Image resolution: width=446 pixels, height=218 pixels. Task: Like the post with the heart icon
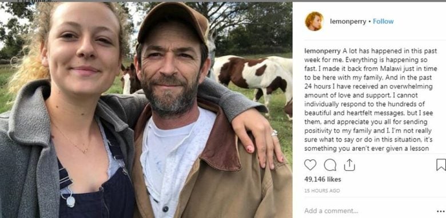(310, 164)
